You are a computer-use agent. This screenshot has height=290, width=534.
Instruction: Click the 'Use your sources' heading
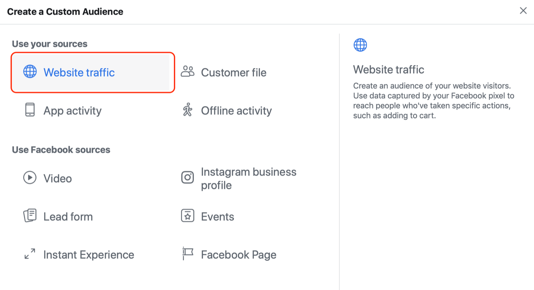[50, 44]
